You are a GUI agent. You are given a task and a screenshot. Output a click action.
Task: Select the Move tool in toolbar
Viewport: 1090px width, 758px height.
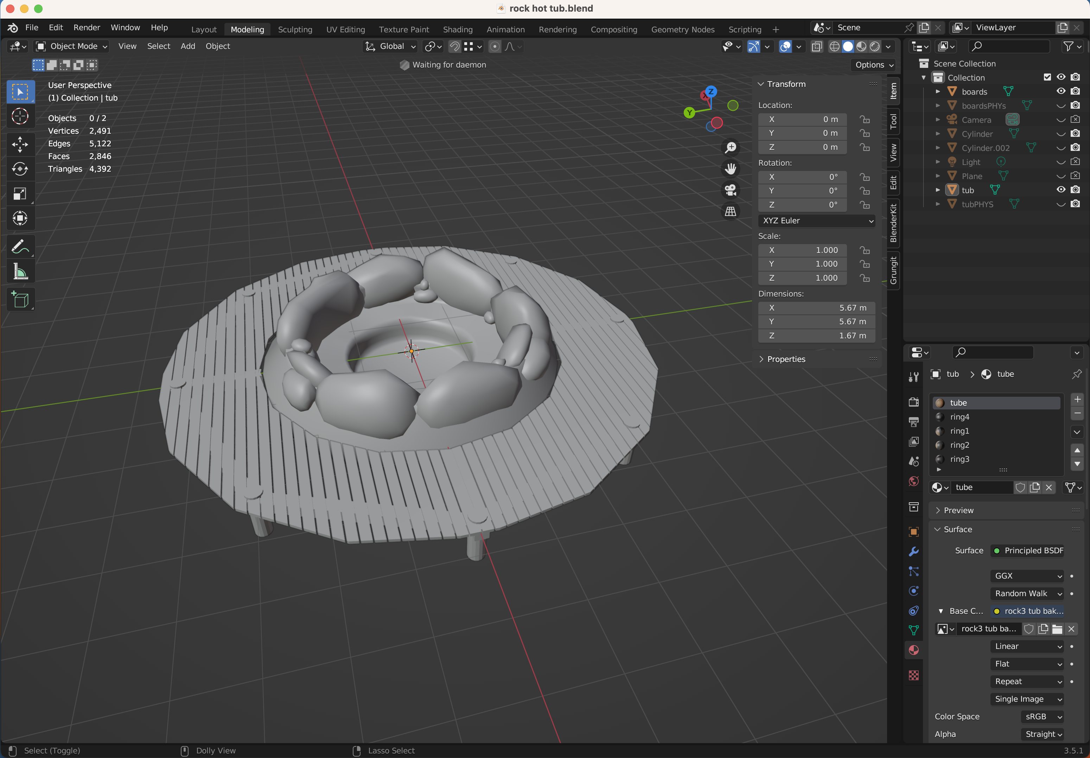20,144
